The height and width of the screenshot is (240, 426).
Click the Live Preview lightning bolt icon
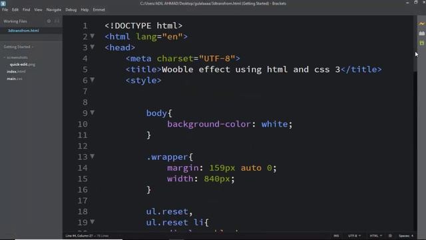421,24
